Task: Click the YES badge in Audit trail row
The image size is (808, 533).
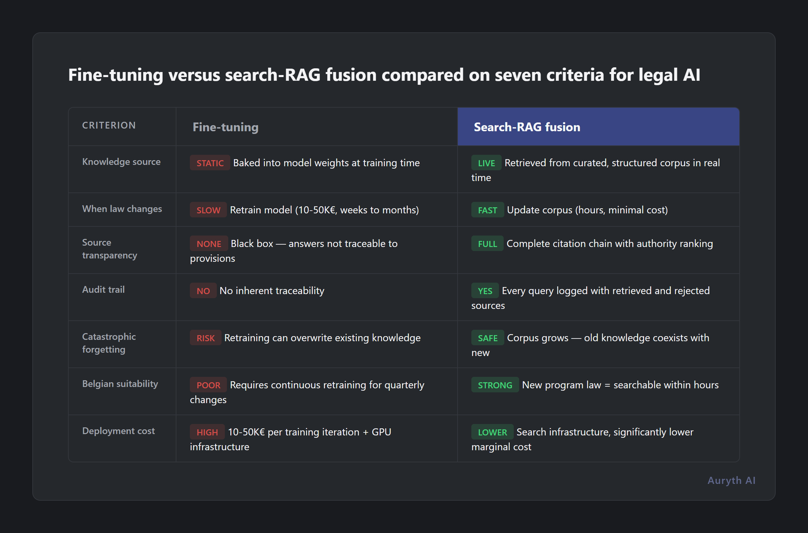Action: click(x=484, y=291)
